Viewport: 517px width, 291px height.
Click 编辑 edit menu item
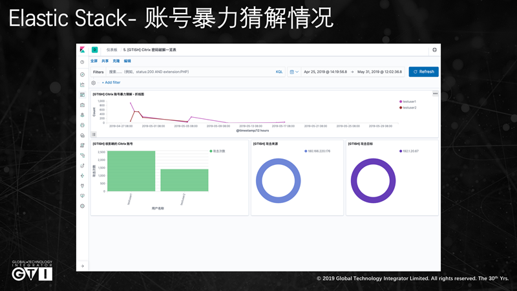[127, 61]
